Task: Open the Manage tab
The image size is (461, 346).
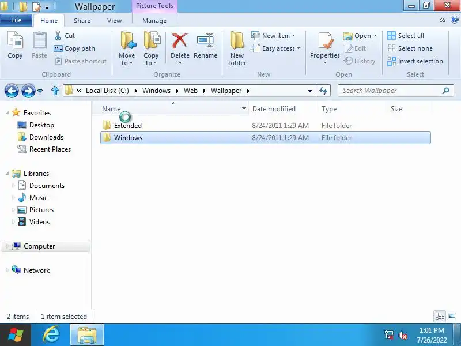Action: pyautogui.click(x=154, y=21)
